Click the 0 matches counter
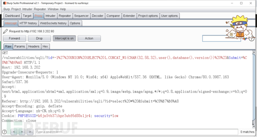The height and width of the screenshot is (137, 257). tap(247, 132)
